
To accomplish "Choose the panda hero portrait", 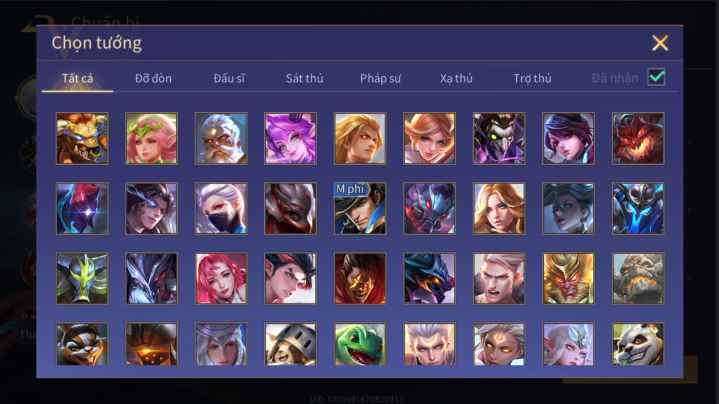I will point(638,344).
